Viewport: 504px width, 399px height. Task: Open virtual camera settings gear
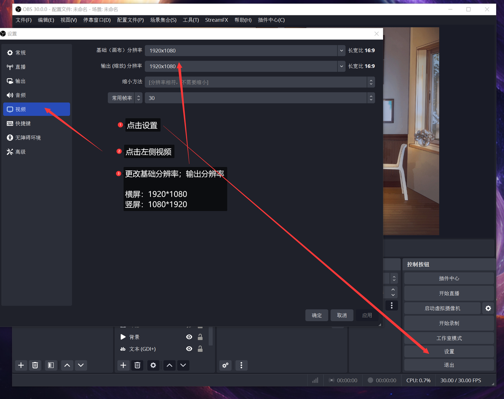point(488,308)
